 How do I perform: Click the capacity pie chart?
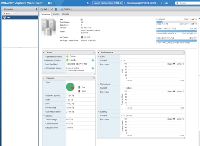70,87
